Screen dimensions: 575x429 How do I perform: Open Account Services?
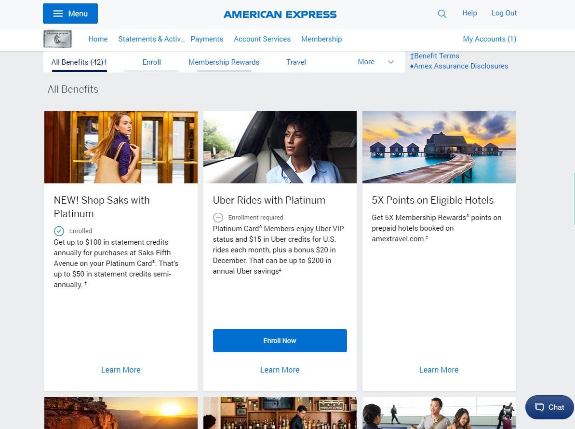click(262, 39)
